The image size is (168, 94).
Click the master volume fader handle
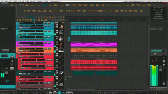click(x=160, y=70)
